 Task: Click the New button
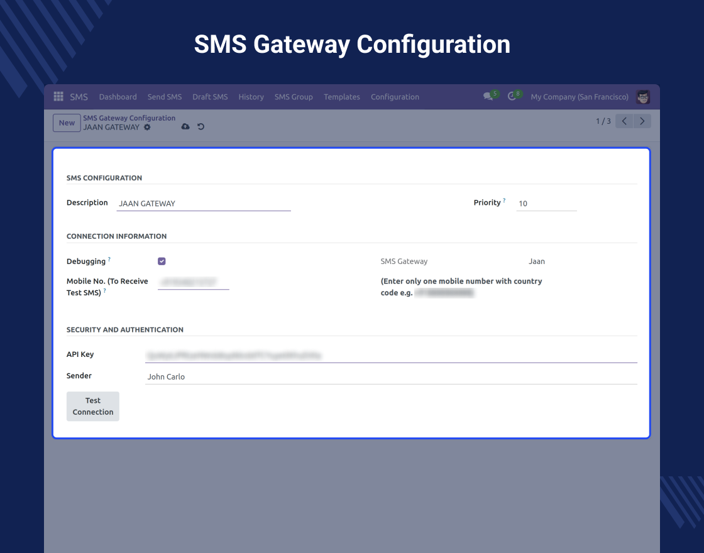(x=67, y=123)
